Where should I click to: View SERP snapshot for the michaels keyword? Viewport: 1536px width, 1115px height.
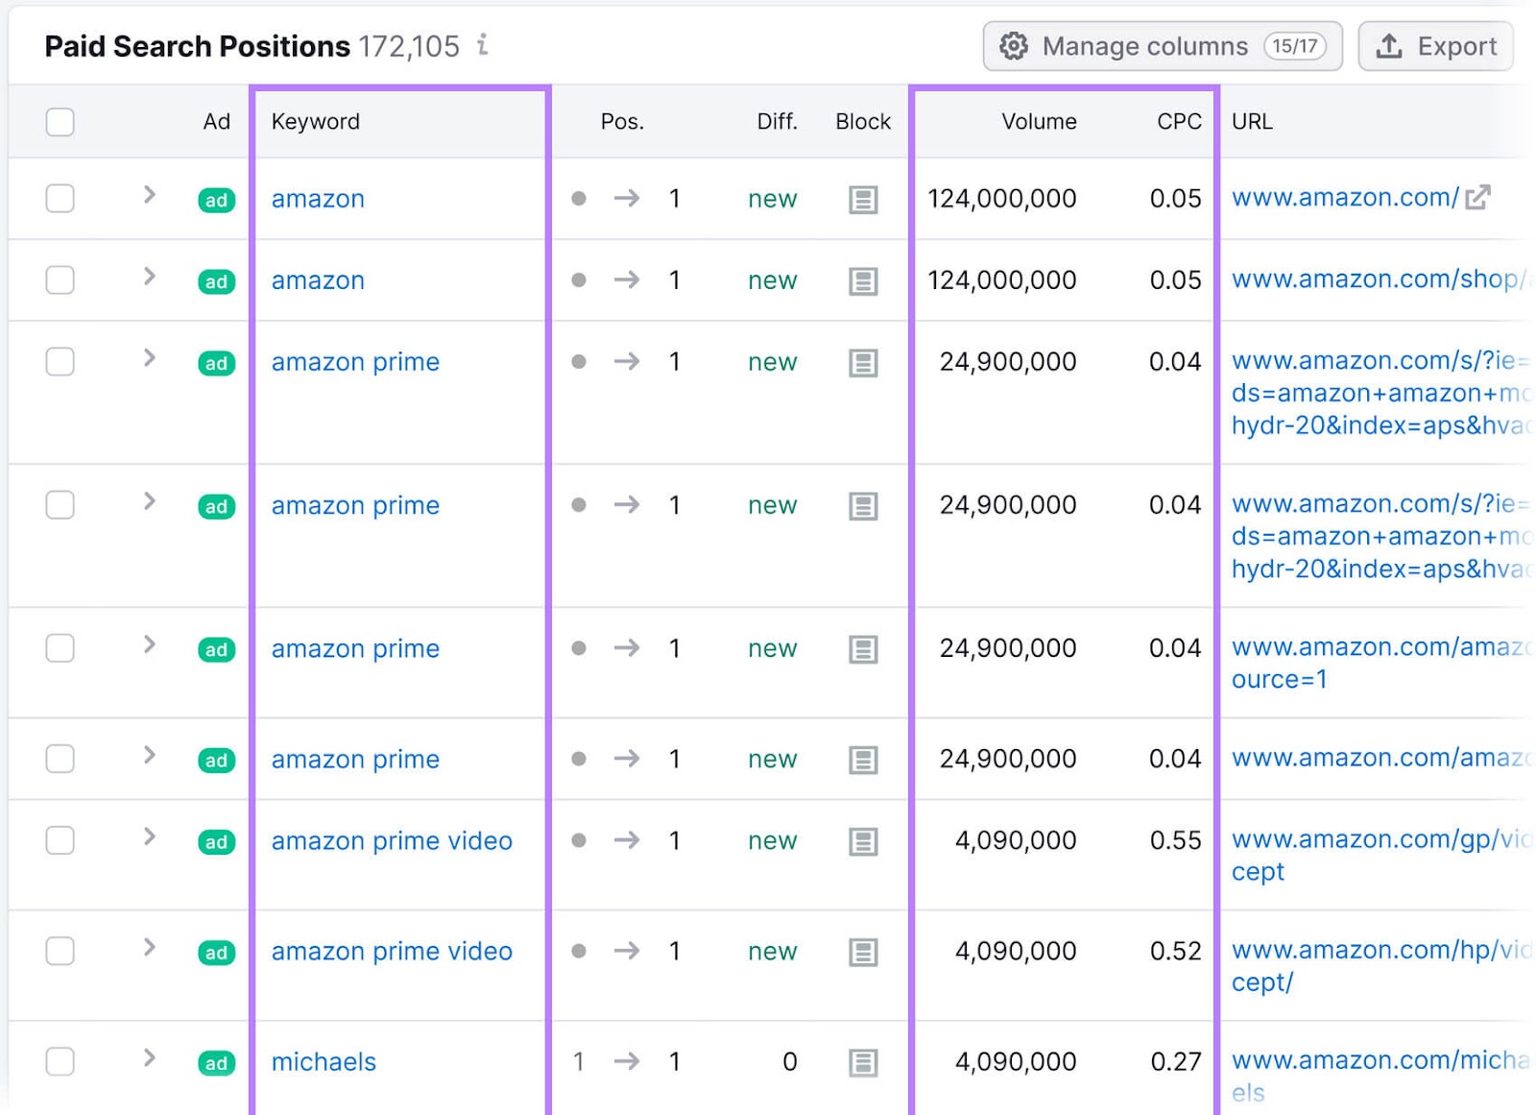point(863,1062)
